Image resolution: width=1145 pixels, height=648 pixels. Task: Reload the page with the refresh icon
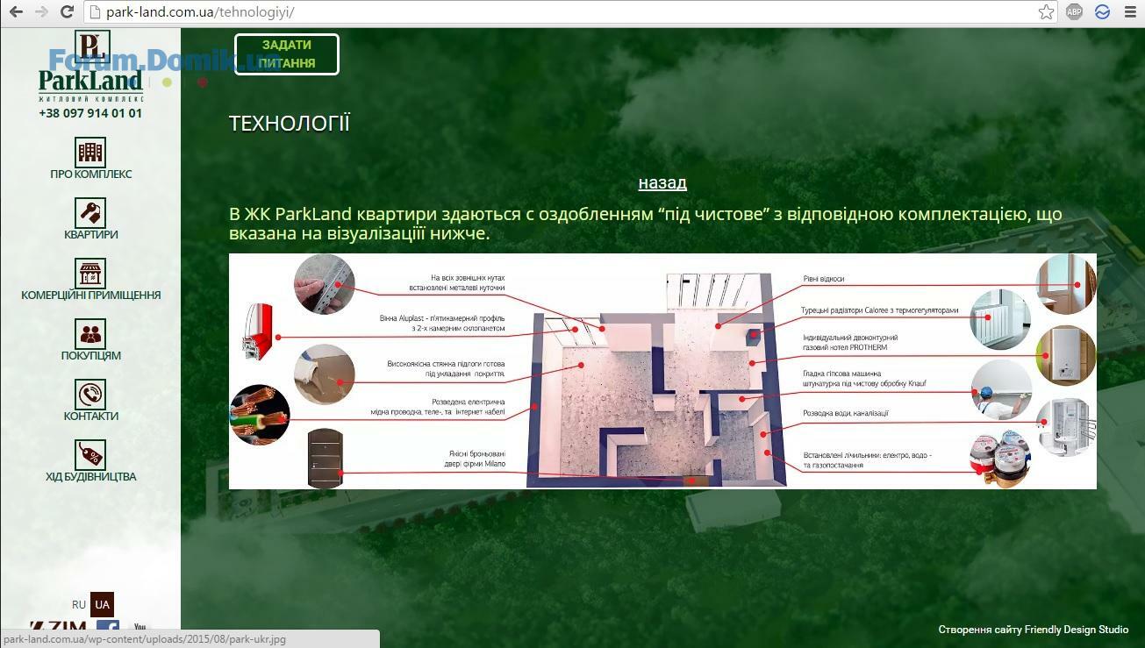click(67, 11)
